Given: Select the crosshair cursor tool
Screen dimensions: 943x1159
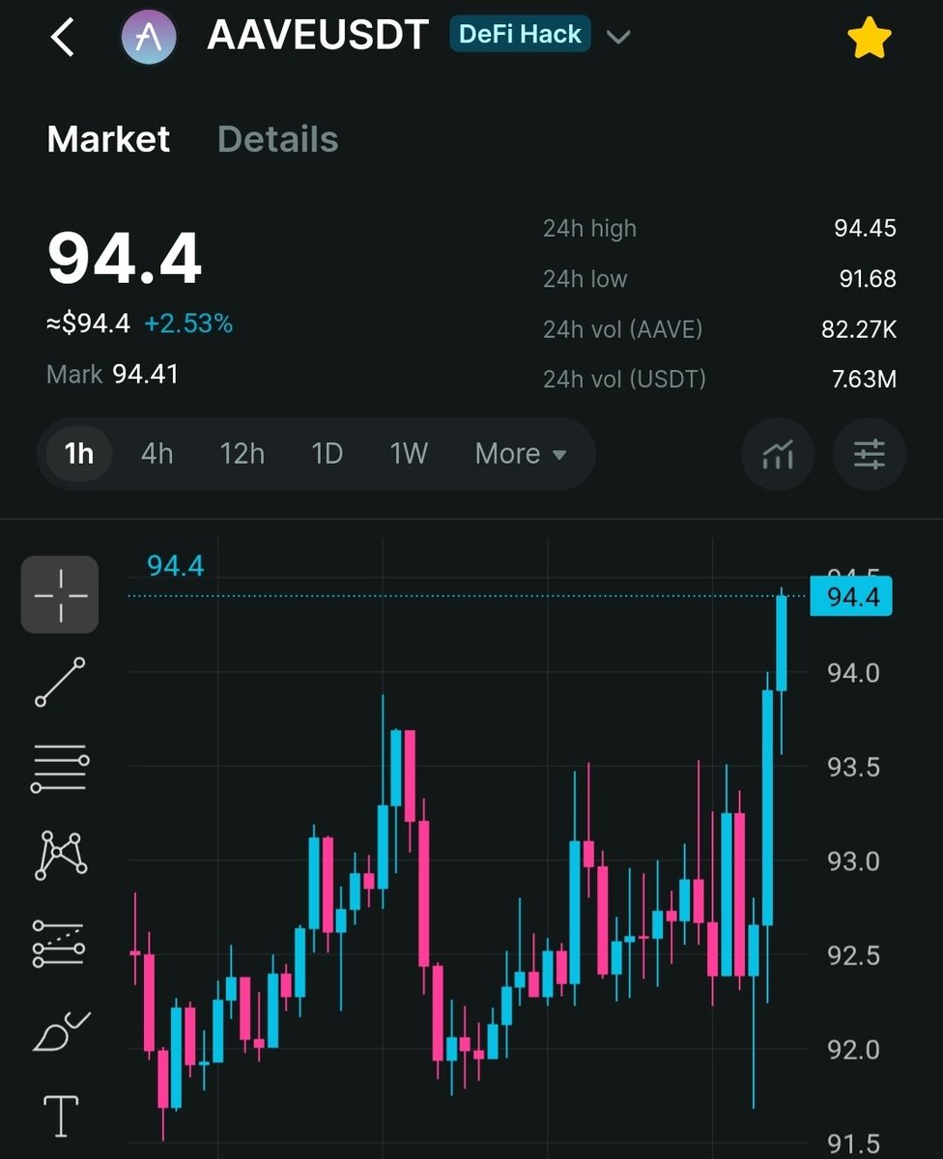Looking at the screenshot, I should coord(60,595).
